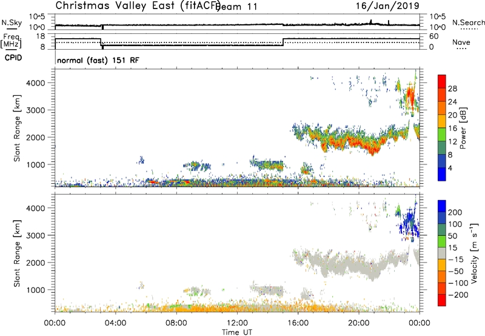This screenshot has width=485, height=336.
Task: Select the '-200' label on velocity color bar
Action: click(x=458, y=295)
